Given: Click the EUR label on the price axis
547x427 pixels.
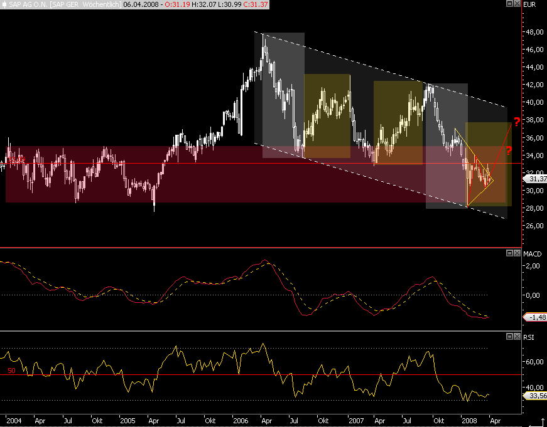Looking at the screenshot, I should point(531,4).
